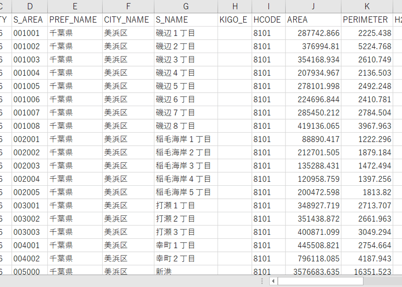Select column E header

75,7
